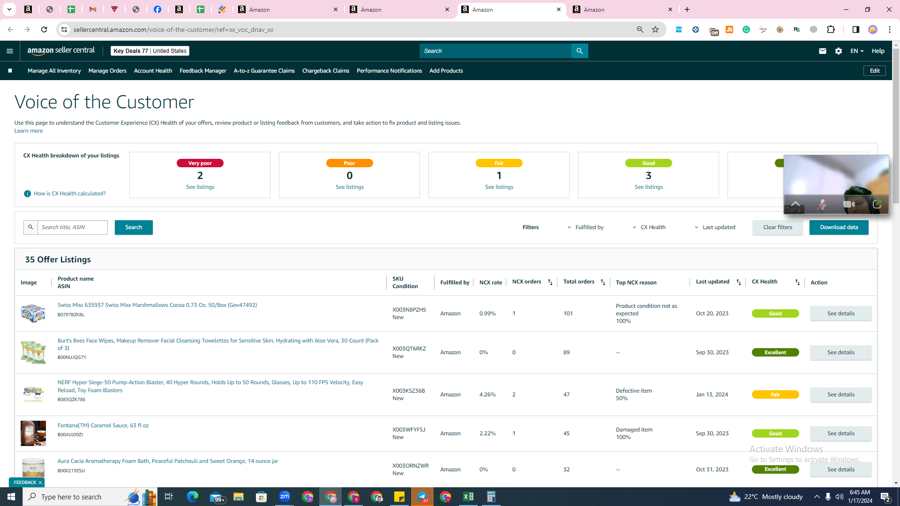Open the Key Deals 77 United States selector
The image size is (900, 506).
click(150, 51)
